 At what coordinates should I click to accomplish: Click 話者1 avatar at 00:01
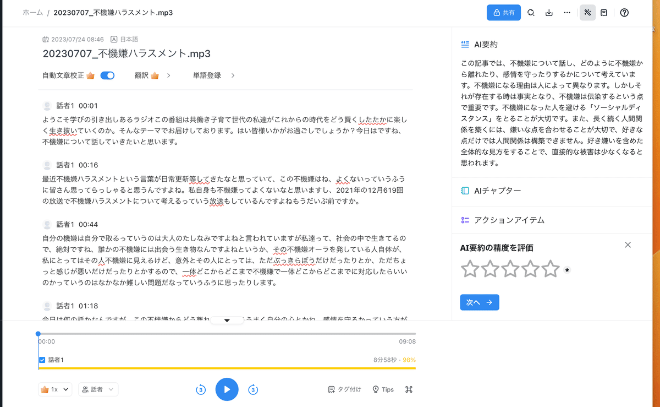coord(47,106)
